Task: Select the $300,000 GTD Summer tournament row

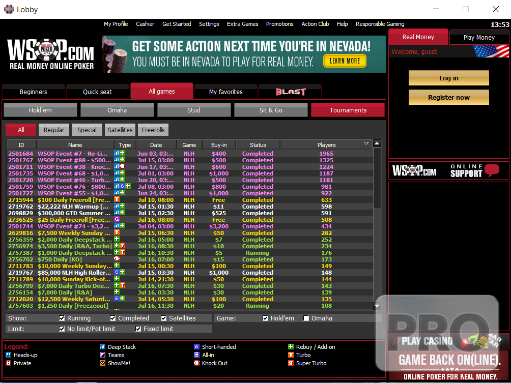Action: [x=190, y=213]
